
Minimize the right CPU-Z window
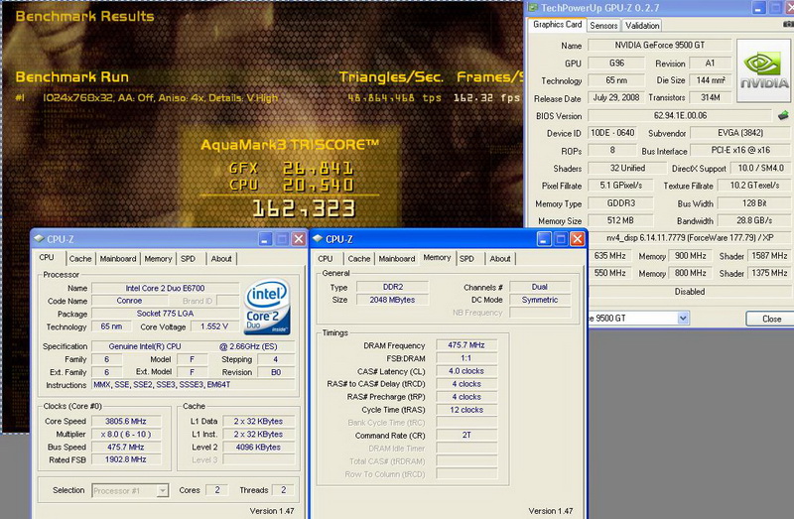tap(543, 239)
